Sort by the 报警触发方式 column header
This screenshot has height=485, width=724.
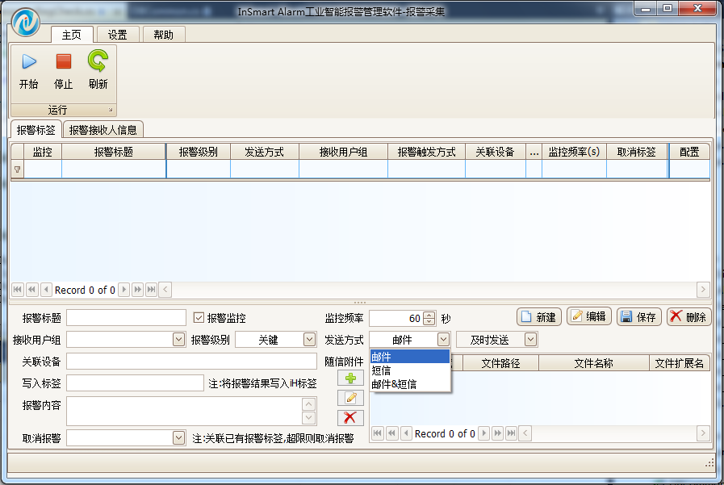[x=427, y=152]
